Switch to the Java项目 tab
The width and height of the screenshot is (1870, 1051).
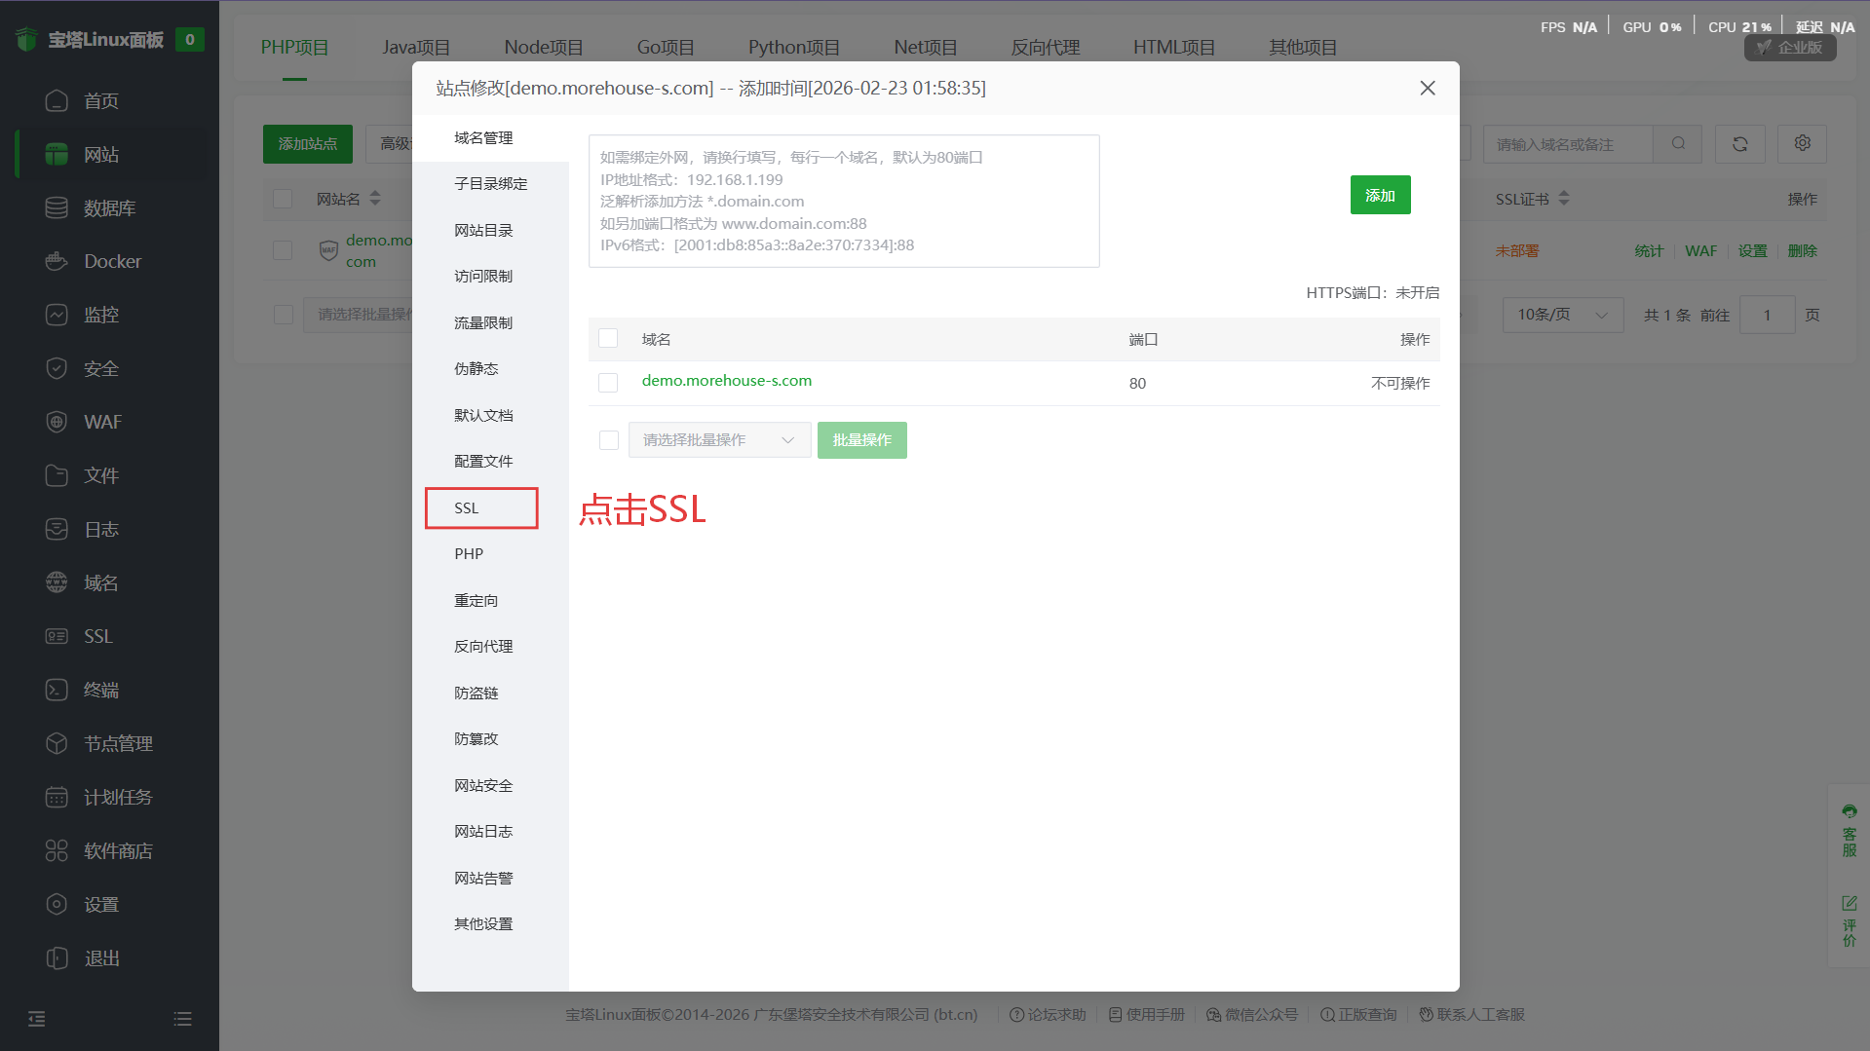(x=416, y=48)
